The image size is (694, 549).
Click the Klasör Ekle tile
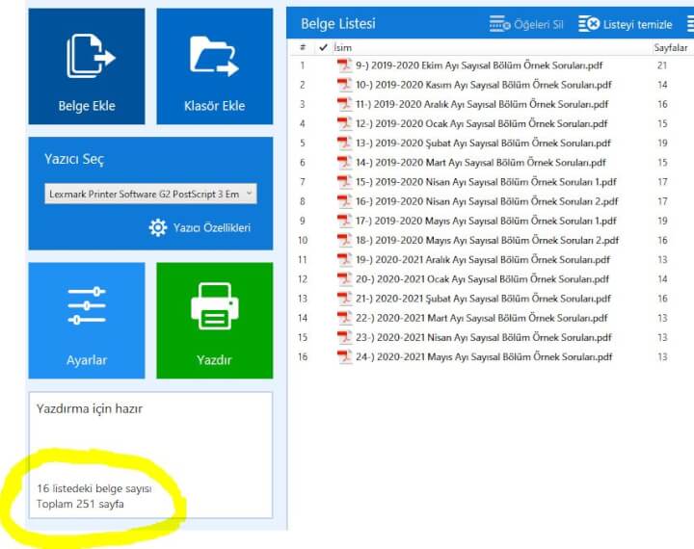click(x=215, y=66)
